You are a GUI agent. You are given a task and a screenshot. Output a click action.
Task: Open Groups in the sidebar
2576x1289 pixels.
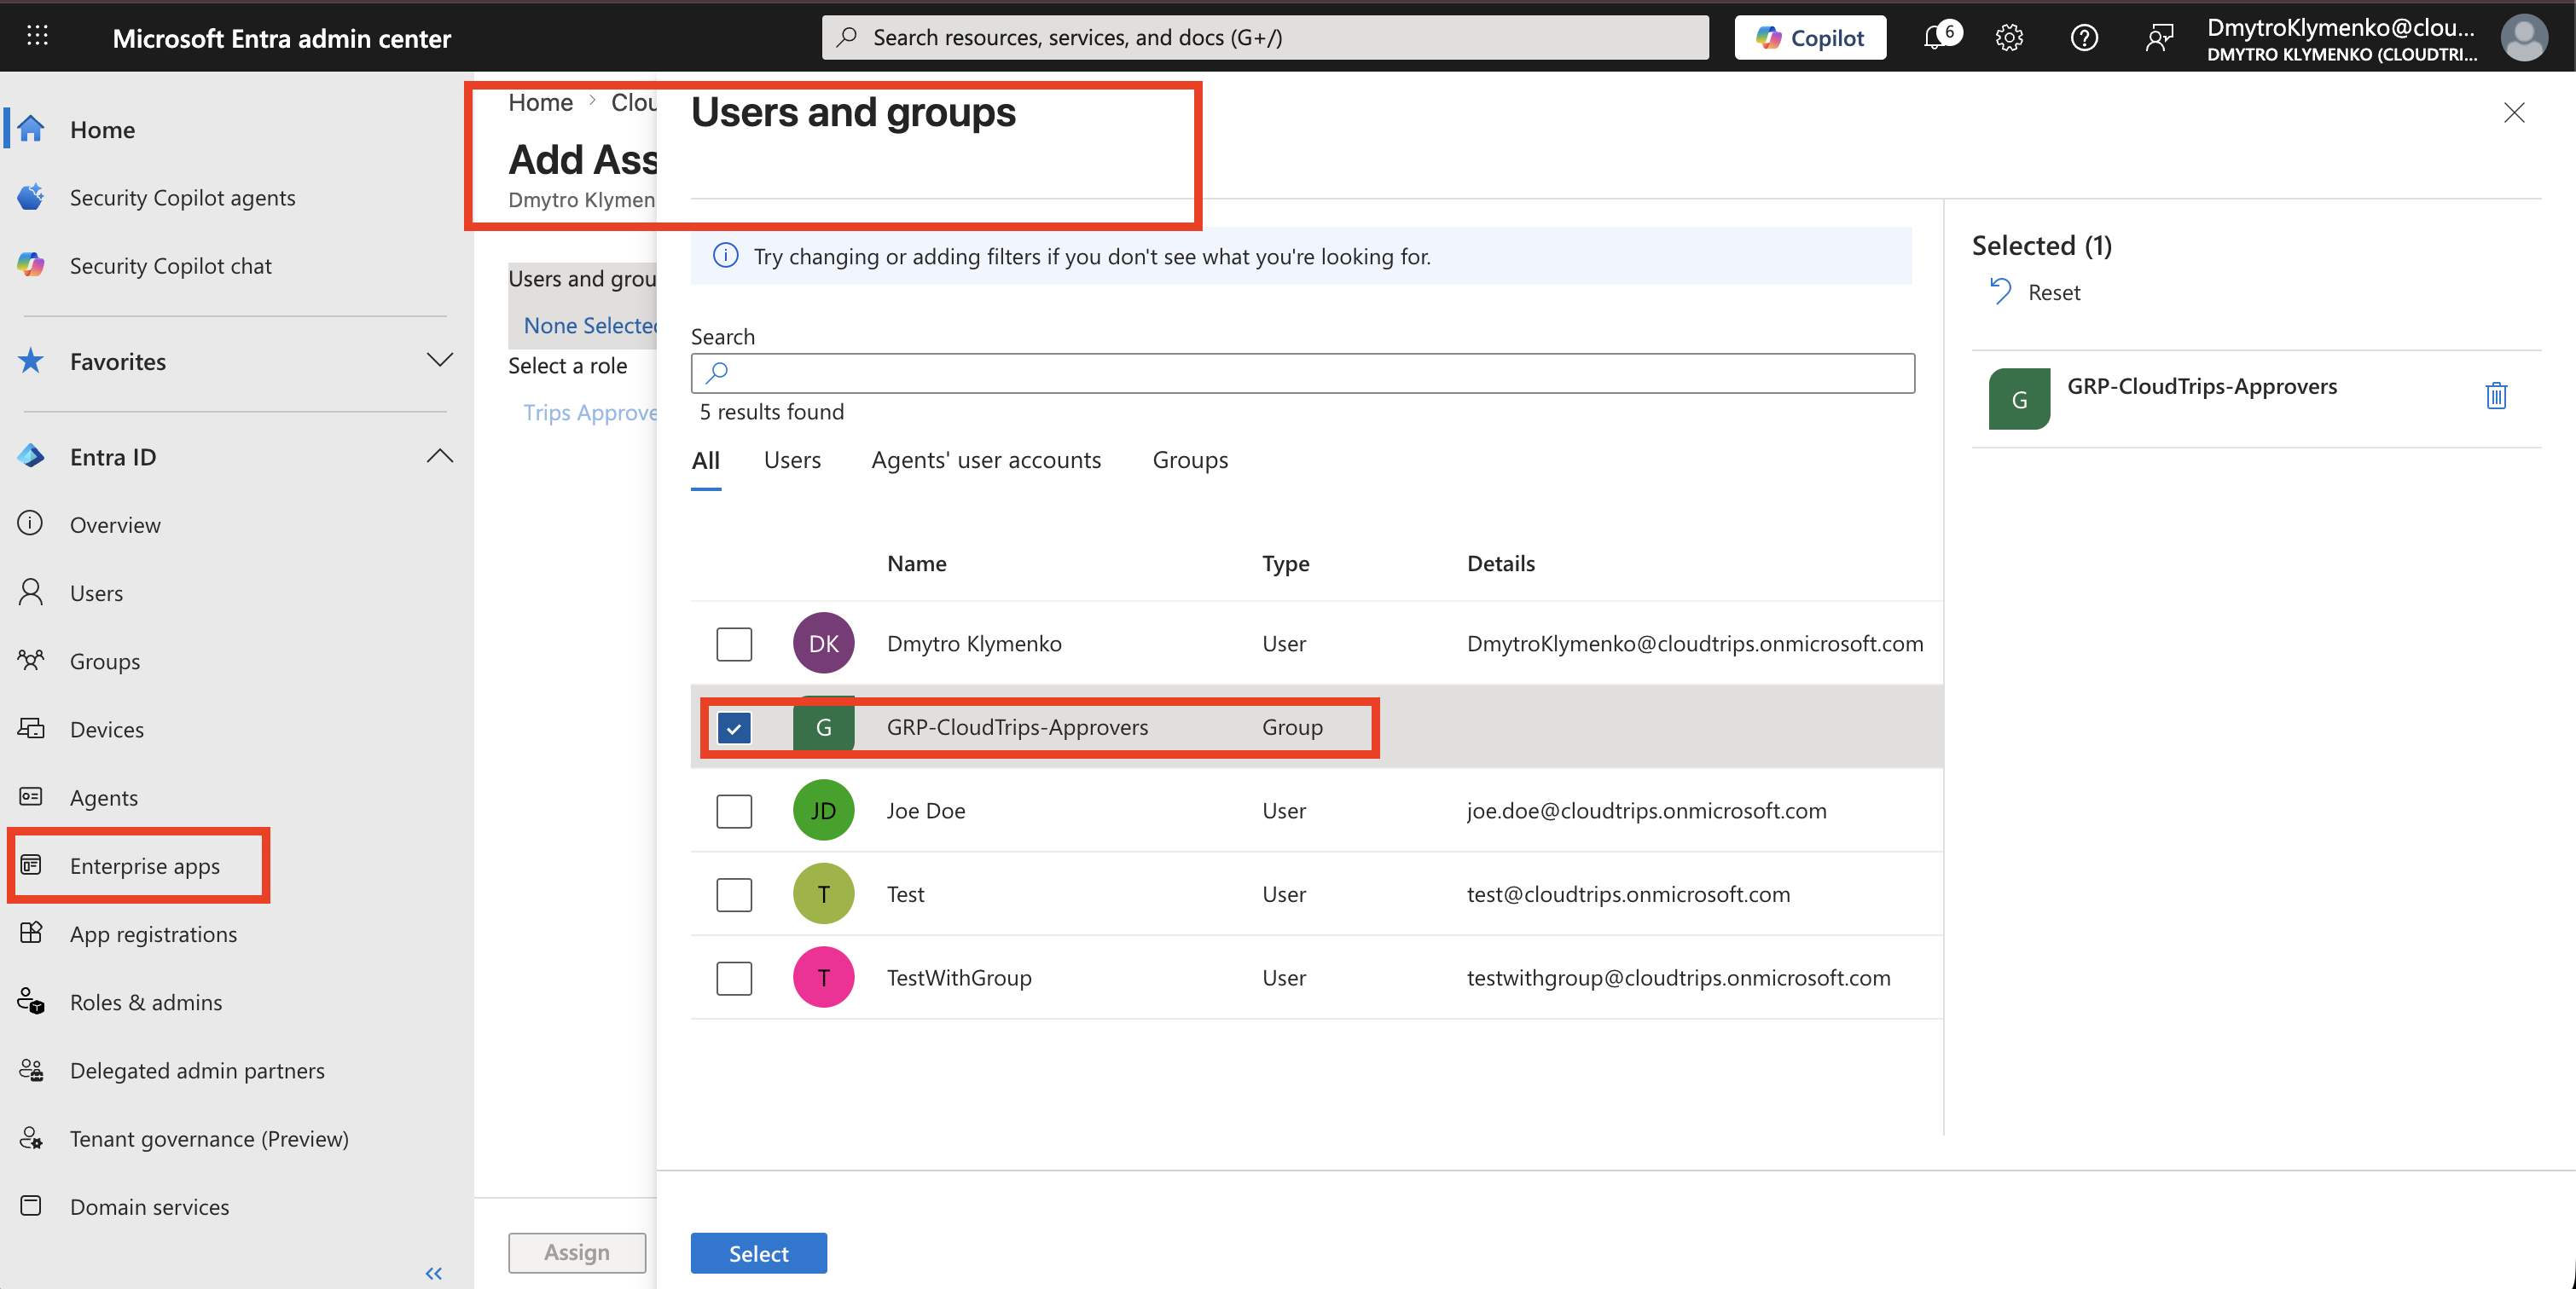104,662
